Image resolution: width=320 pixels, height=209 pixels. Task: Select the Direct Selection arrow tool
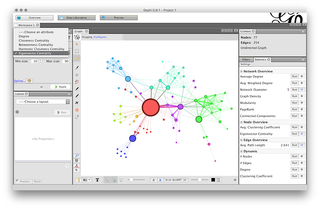tap(77, 44)
